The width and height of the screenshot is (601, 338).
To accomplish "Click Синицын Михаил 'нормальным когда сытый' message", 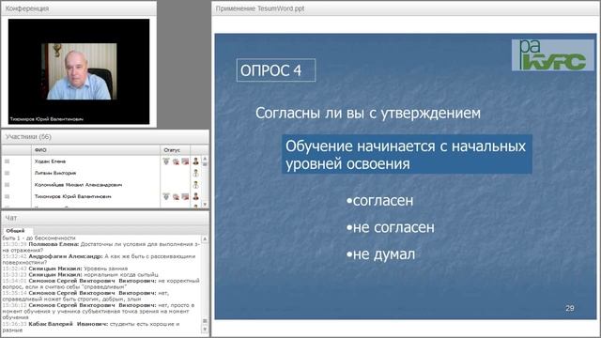I will (x=80, y=275).
